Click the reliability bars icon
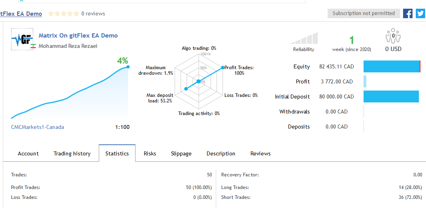The width and height of the screenshot is (426, 208). coord(303,38)
